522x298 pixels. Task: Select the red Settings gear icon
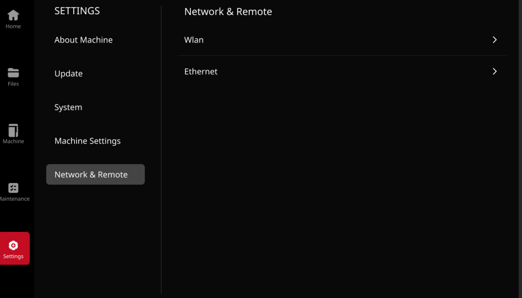[13, 245]
